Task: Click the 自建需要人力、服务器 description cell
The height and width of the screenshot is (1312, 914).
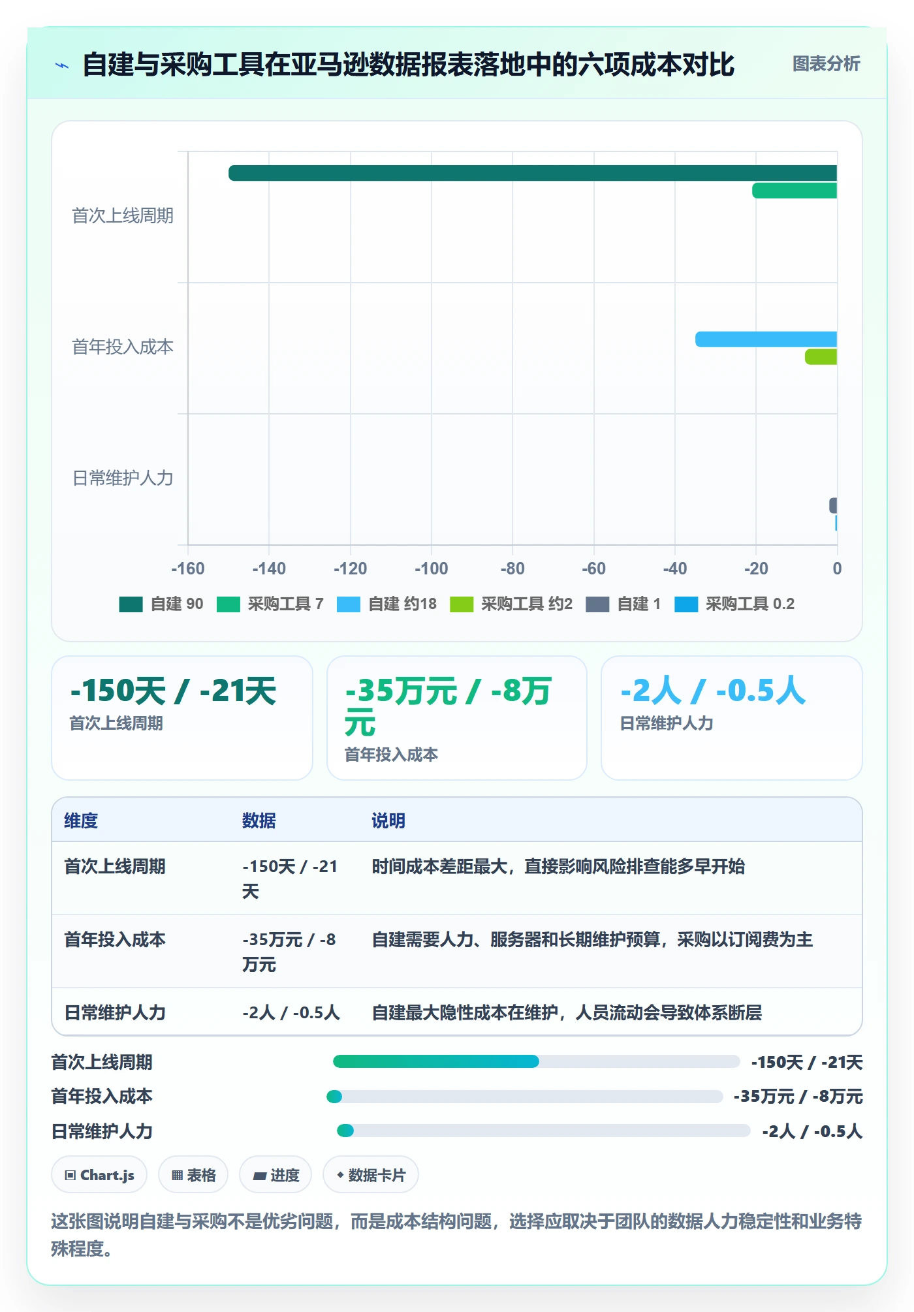Action: coord(592,940)
